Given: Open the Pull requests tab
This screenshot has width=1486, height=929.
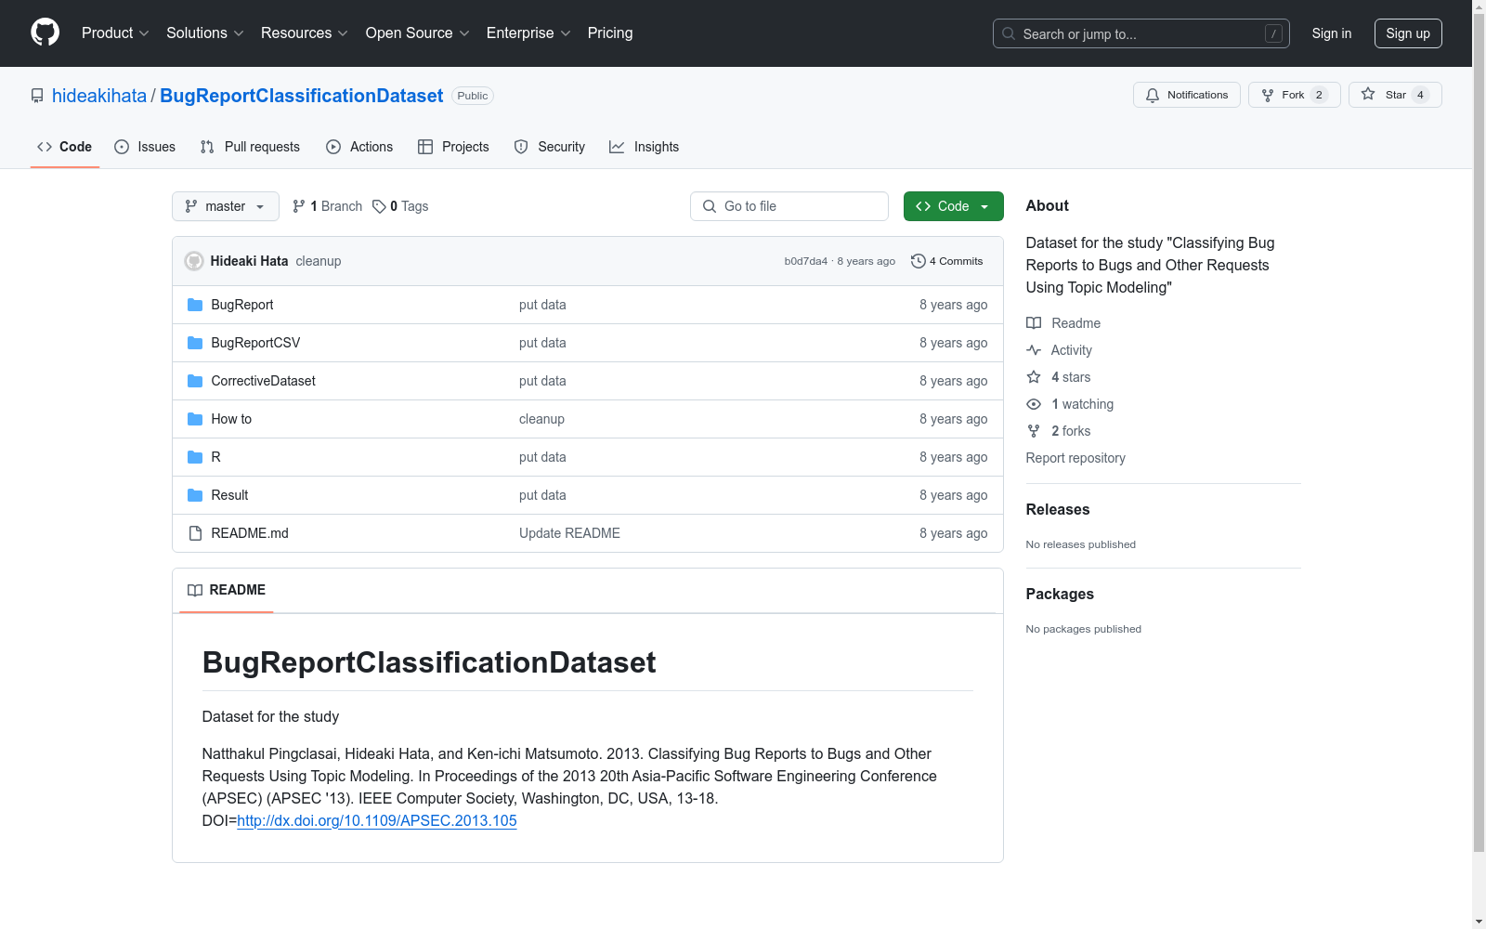Looking at the screenshot, I should pyautogui.click(x=250, y=147).
